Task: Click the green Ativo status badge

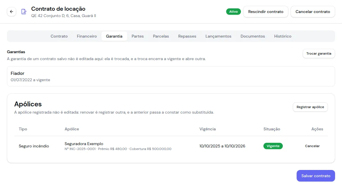Action: [233, 12]
